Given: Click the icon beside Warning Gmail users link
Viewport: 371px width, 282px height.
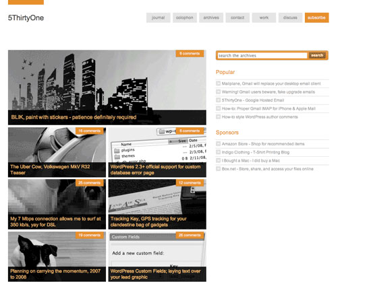Looking at the screenshot, I should tap(218, 92).
